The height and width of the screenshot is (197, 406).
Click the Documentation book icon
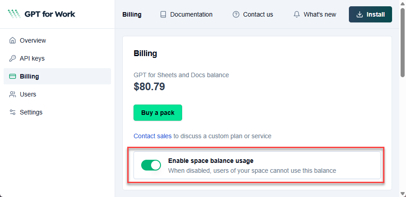click(163, 14)
